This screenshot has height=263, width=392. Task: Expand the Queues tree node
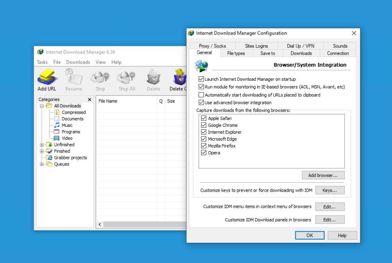[x=42, y=164]
